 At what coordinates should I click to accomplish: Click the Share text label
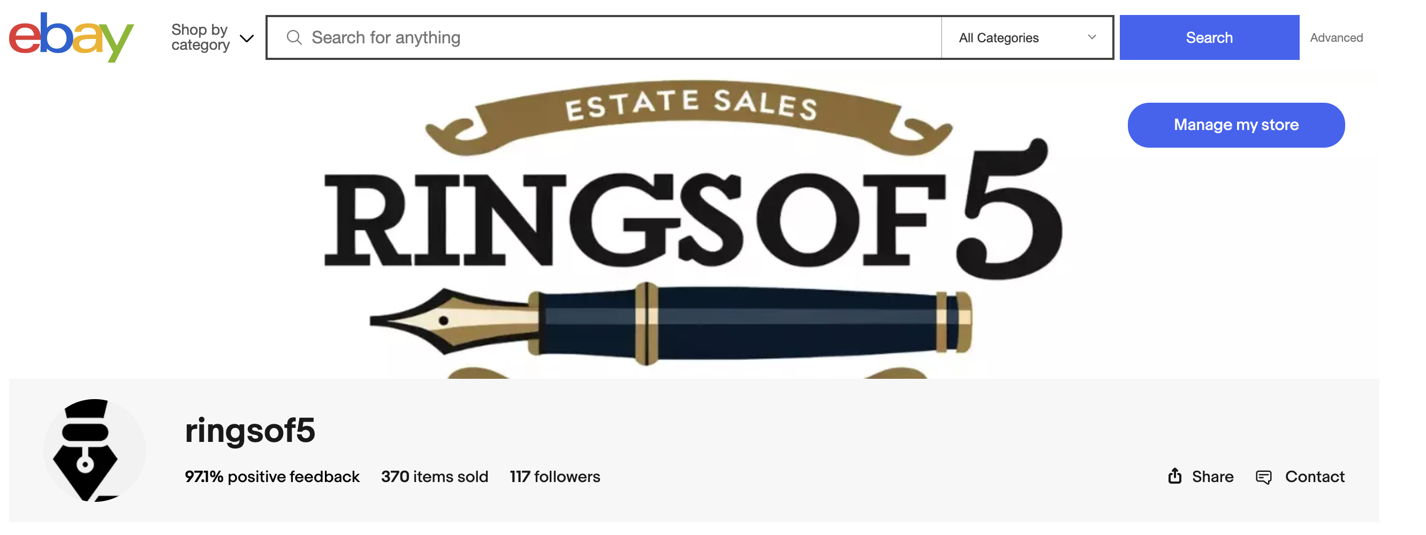[x=1212, y=476]
